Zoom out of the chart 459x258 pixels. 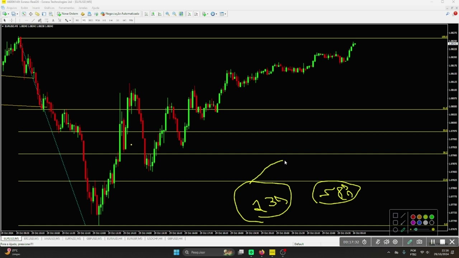(174, 14)
